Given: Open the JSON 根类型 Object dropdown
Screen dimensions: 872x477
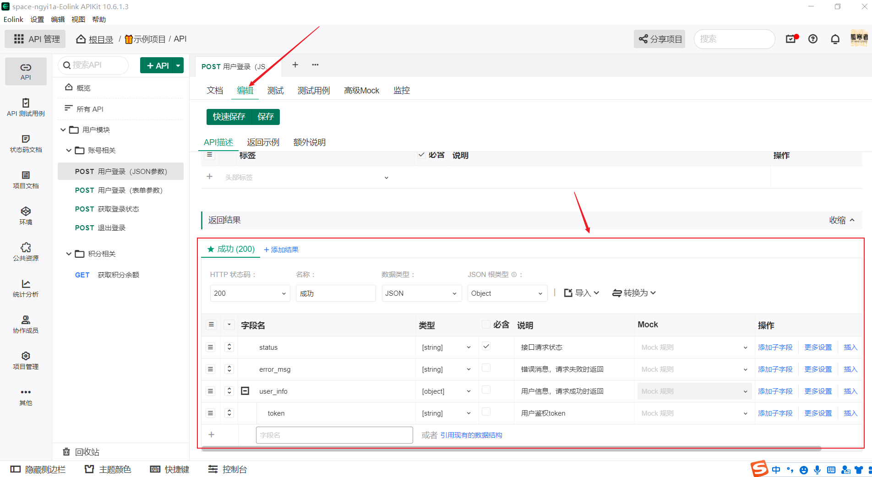Looking at the screenshot, I should click(507, 293).
